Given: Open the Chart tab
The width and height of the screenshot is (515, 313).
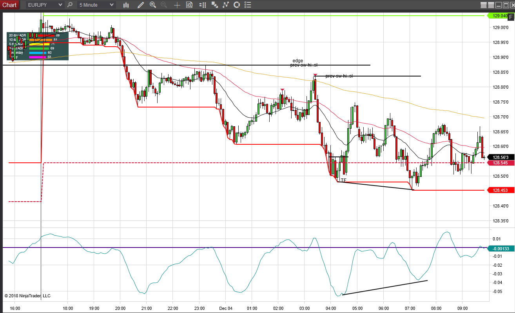Looking at the screenshot, I should pos(9,5).
